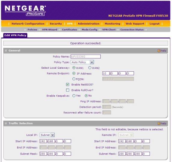Click Local Start IP Address third octet
This screenshot has height=162, width=172.
(60, 141)
